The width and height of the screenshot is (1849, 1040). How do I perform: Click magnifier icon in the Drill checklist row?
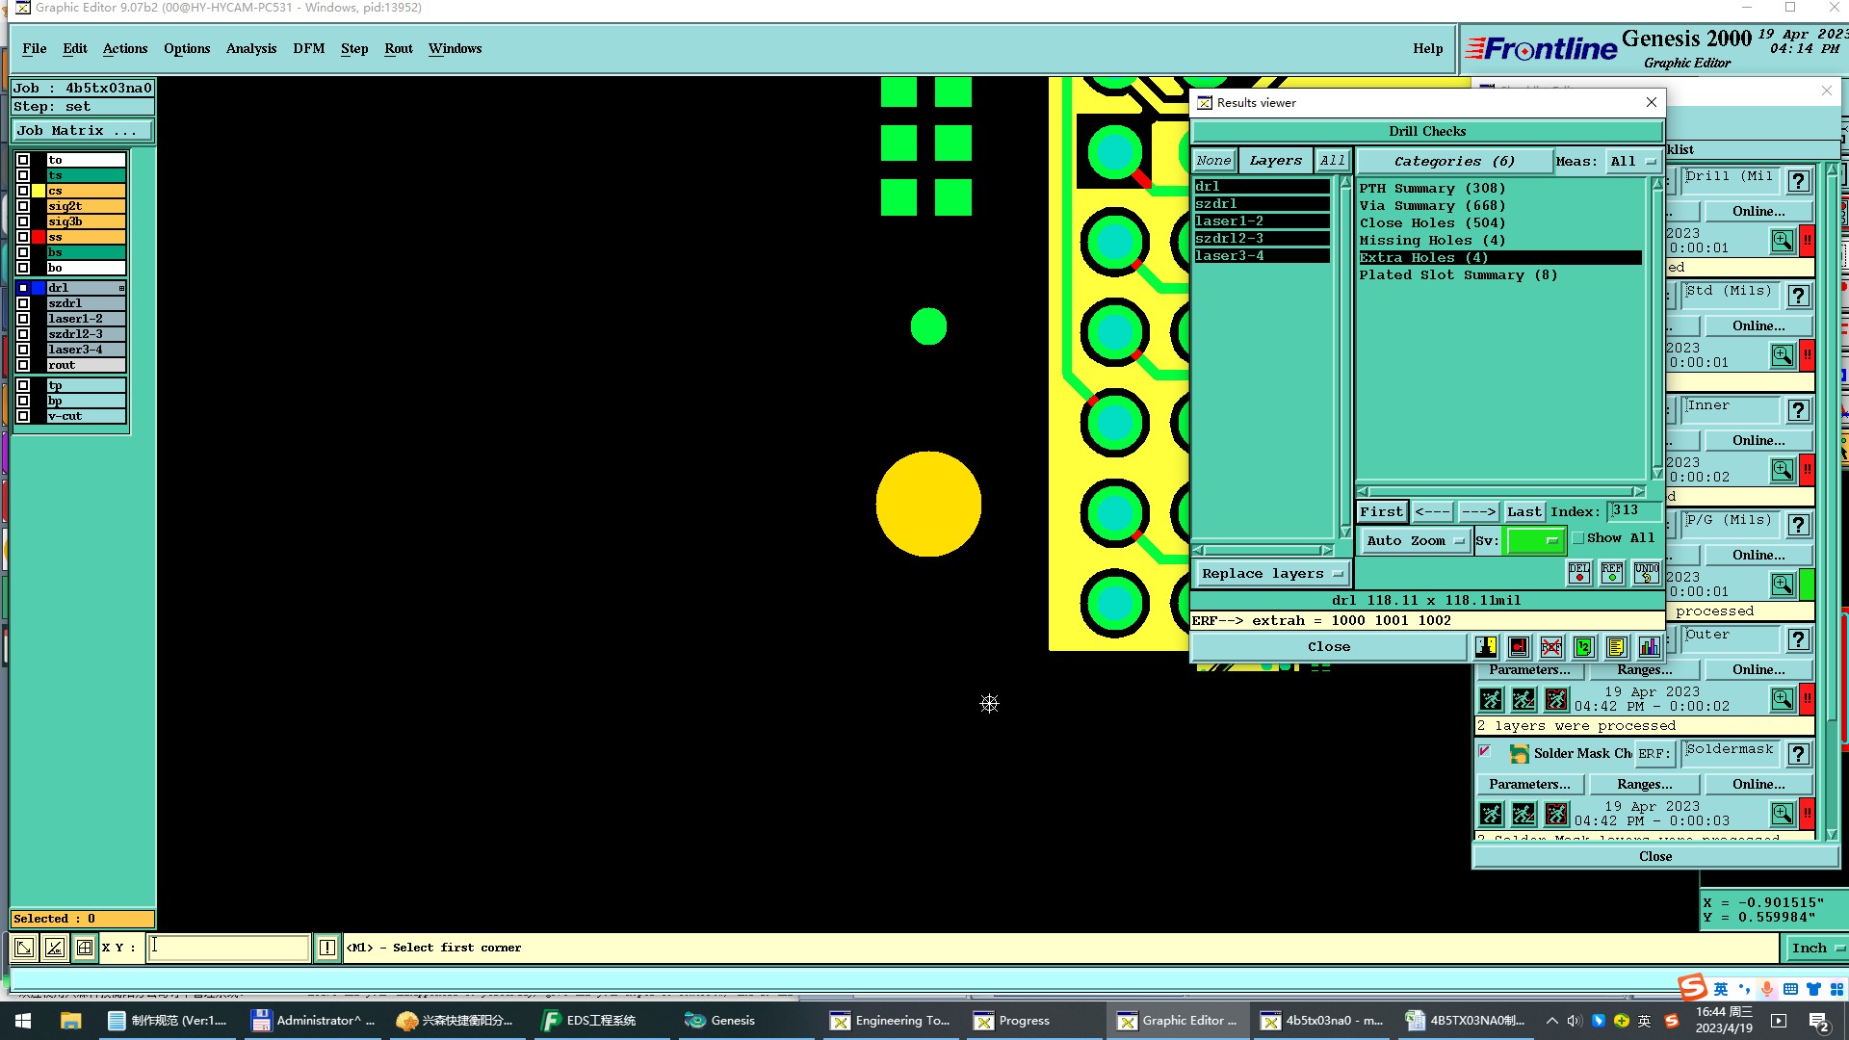click(1783, 241)
